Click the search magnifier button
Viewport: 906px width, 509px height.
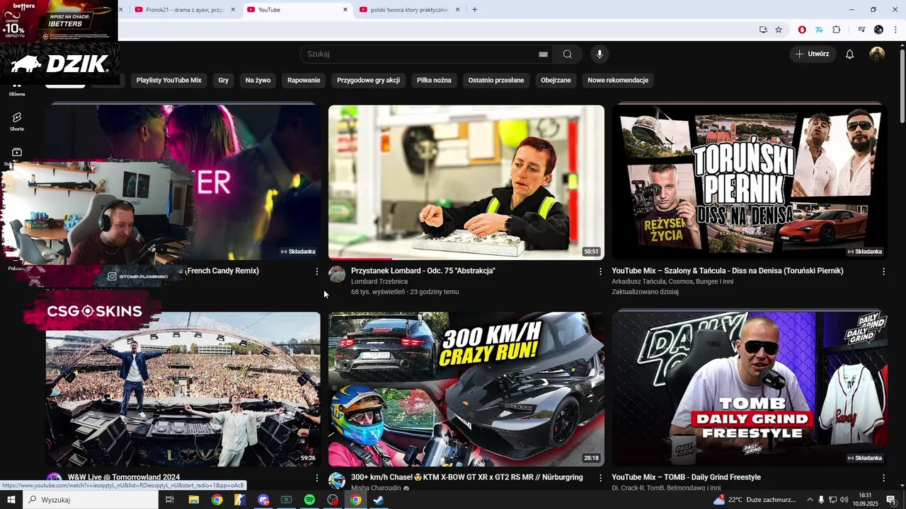(567, 54)
